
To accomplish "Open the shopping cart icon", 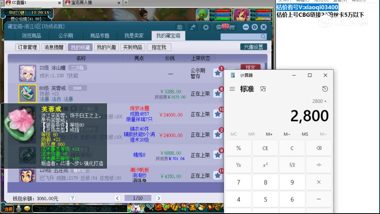I will 232,27.
